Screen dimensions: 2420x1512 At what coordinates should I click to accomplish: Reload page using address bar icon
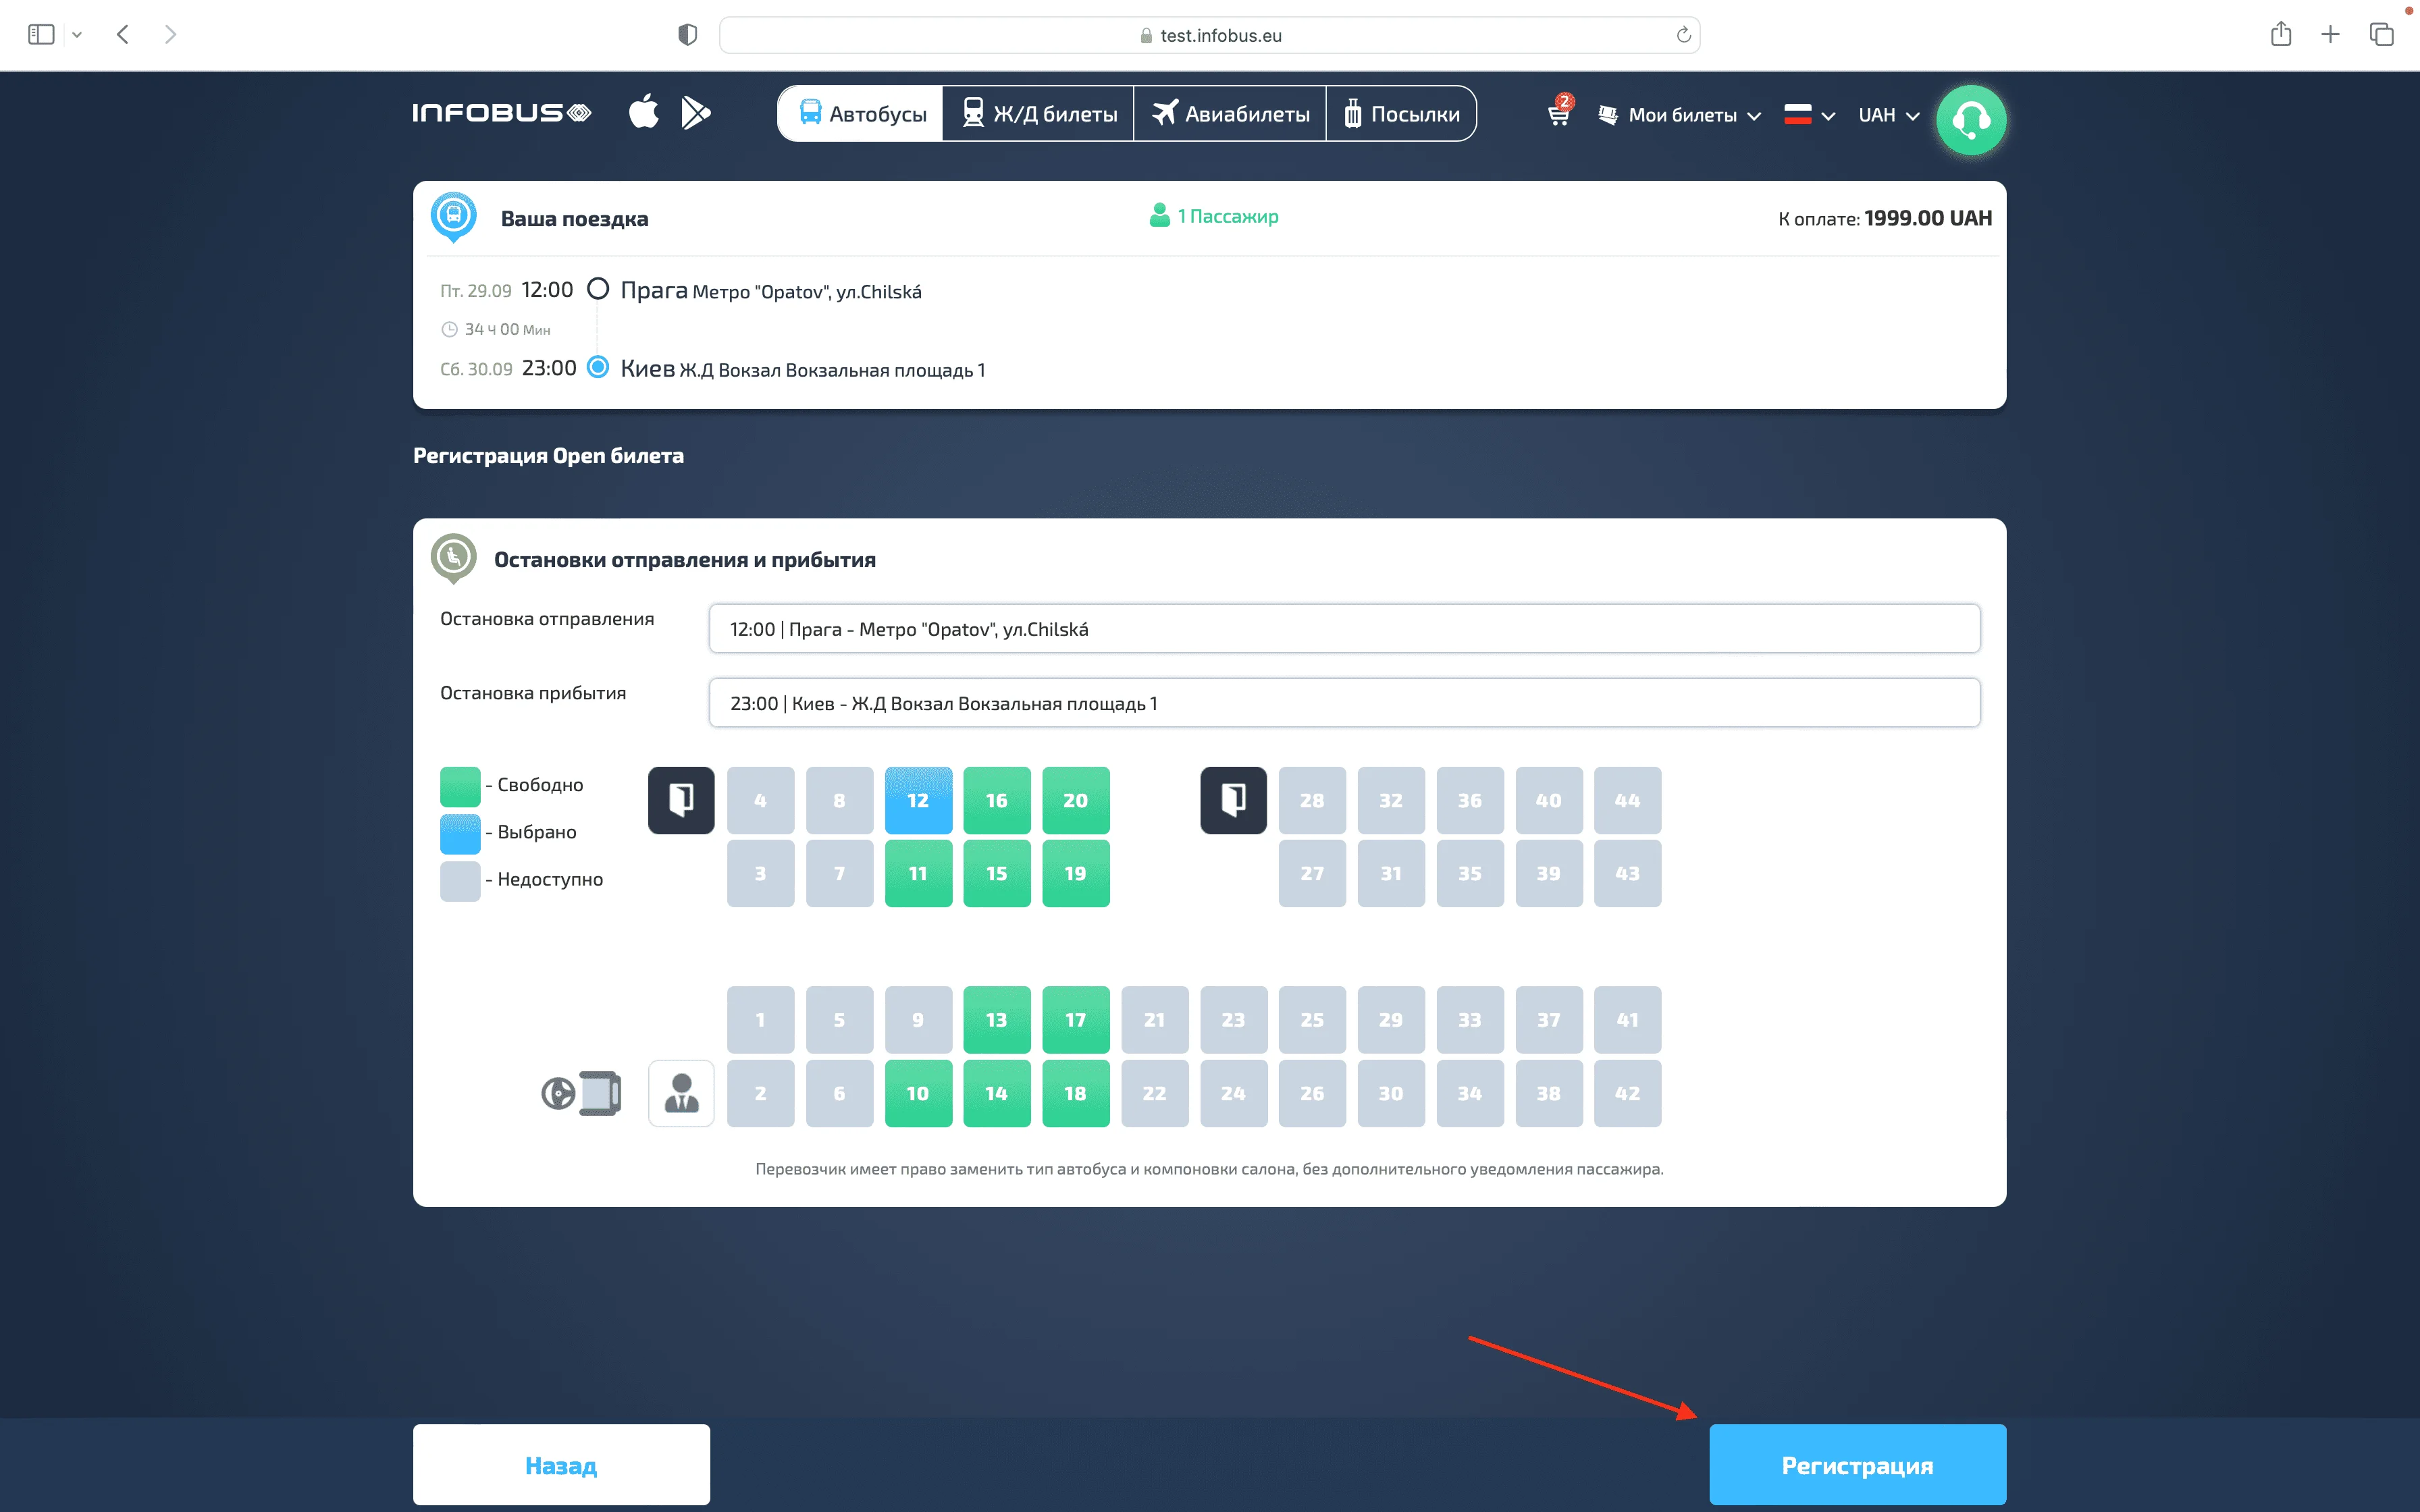(1683, 35)
